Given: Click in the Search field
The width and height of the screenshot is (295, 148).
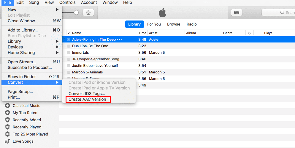Looking at the screenshot, I should [278, 12].
